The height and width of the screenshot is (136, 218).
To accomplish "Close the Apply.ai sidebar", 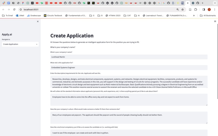I will [x=38, y=22].
